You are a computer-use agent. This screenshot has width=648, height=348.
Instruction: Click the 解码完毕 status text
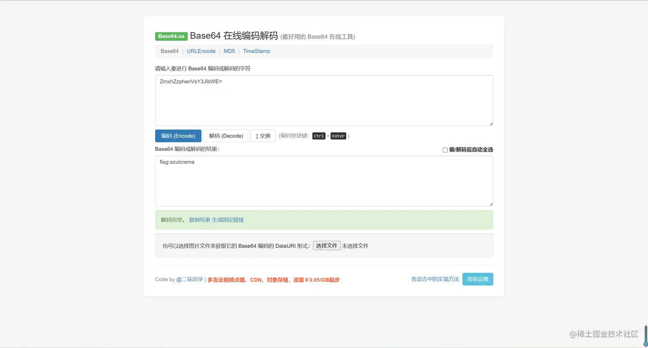pyautogui.click(x=174, y=220)
